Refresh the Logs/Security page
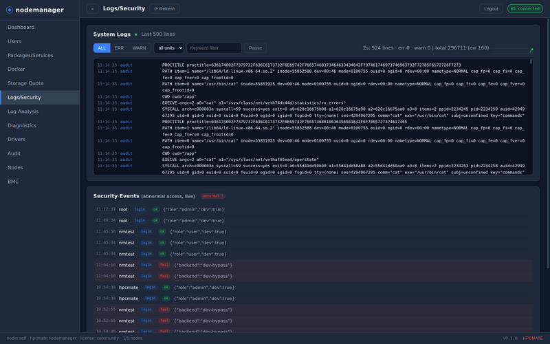 pos(164,9)
